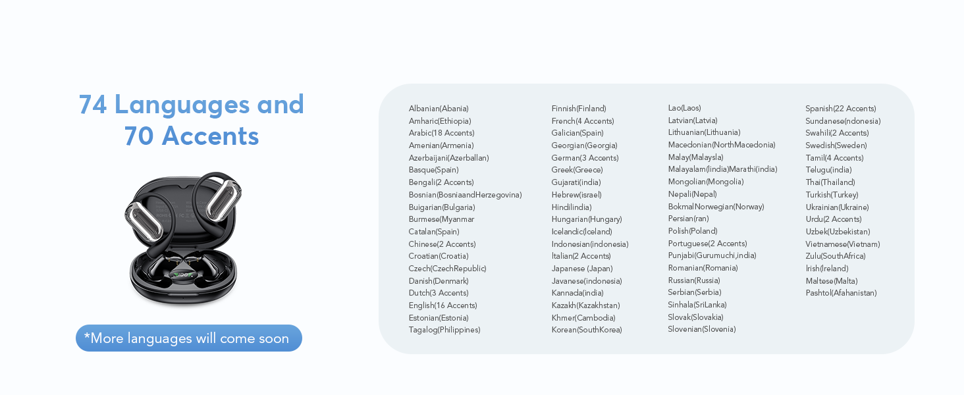
Task: Click the "74 Languages and 70 Accents" heading
Action: click(191, 120)
